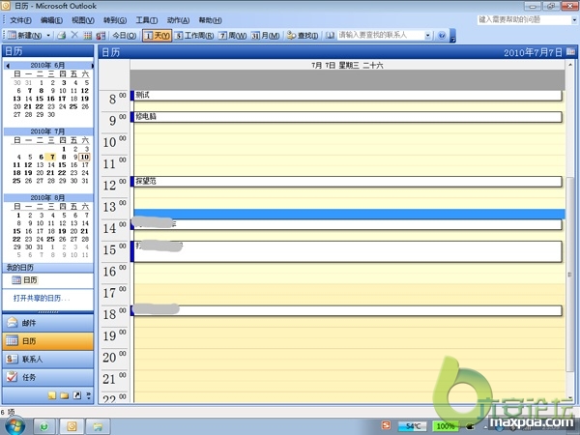580x435 pixels.
Task: Click the 今日 (Today) button
Action: (126, 36)
